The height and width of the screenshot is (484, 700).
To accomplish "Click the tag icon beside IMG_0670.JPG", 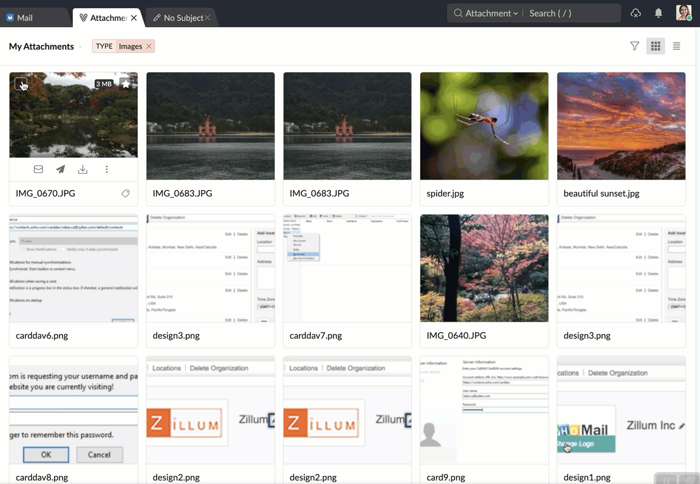I will pos(125,193).
